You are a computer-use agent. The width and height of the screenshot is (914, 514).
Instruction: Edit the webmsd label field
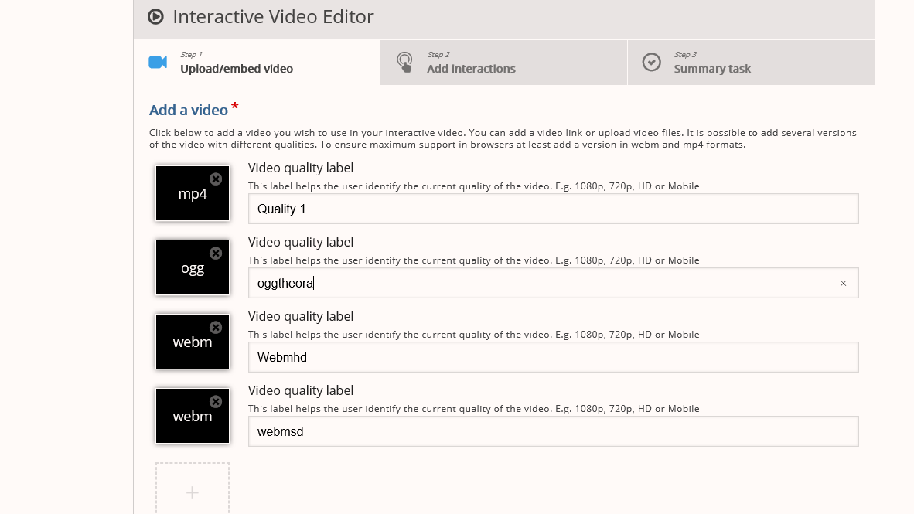[x=553, y=431]
